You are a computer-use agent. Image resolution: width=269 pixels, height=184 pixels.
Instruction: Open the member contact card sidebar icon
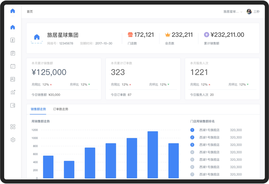pyautogui.click(x=13, y=79)
